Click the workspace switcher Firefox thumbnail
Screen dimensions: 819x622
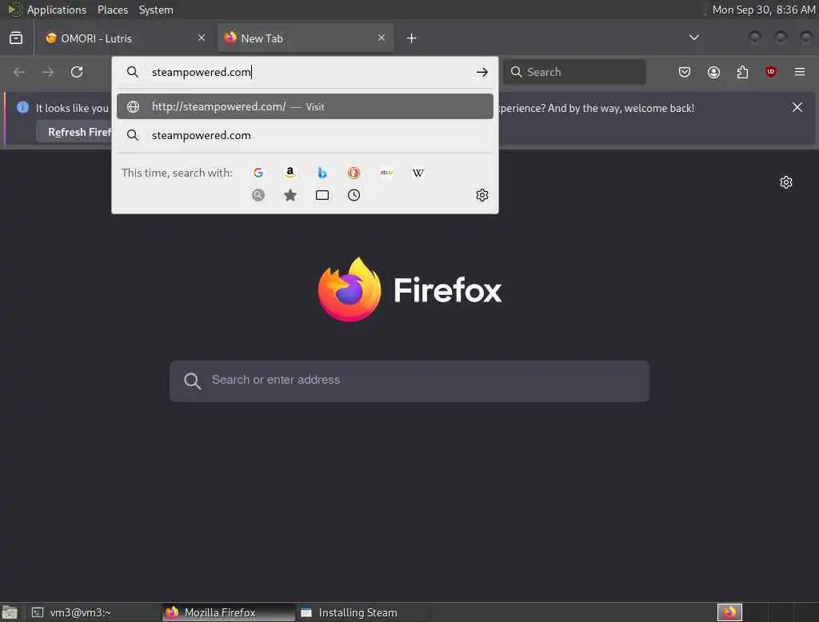729,612
